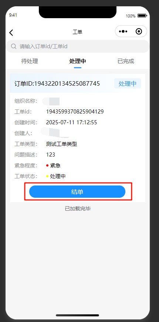Tap the order ID header text
The width and height of the screenshot is (159, 322).
57,83
